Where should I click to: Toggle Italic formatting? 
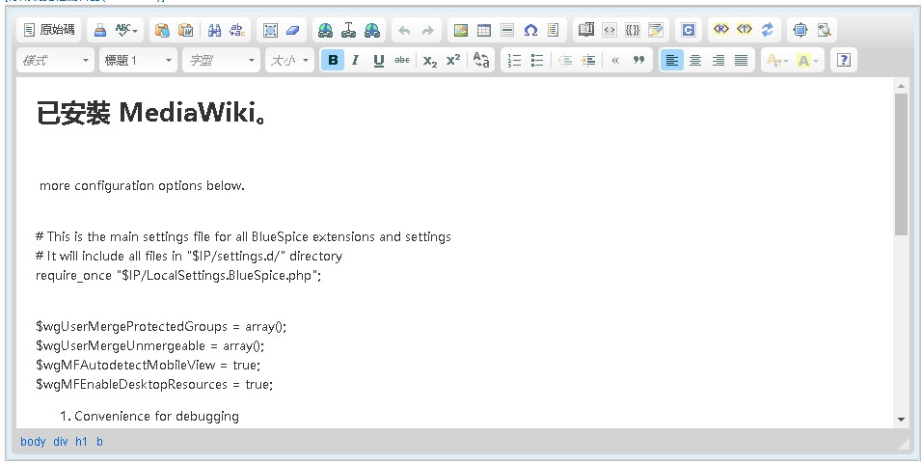[x=355, y=60]
